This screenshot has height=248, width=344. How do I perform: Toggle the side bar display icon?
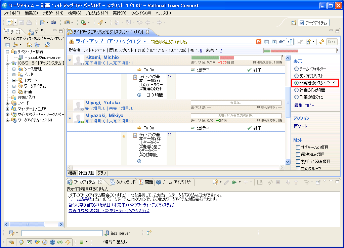[x=290, y=42]
